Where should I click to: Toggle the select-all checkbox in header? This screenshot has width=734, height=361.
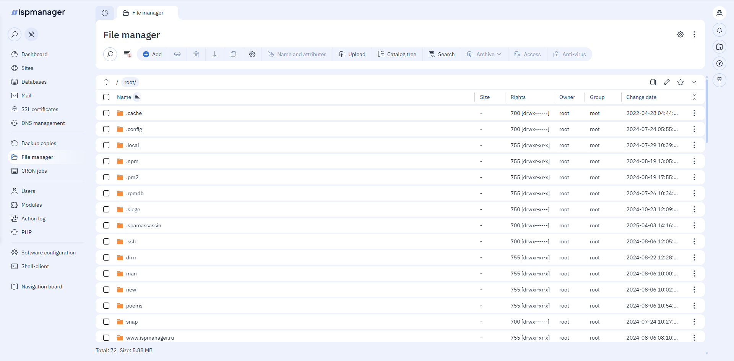tap(106, 97)
